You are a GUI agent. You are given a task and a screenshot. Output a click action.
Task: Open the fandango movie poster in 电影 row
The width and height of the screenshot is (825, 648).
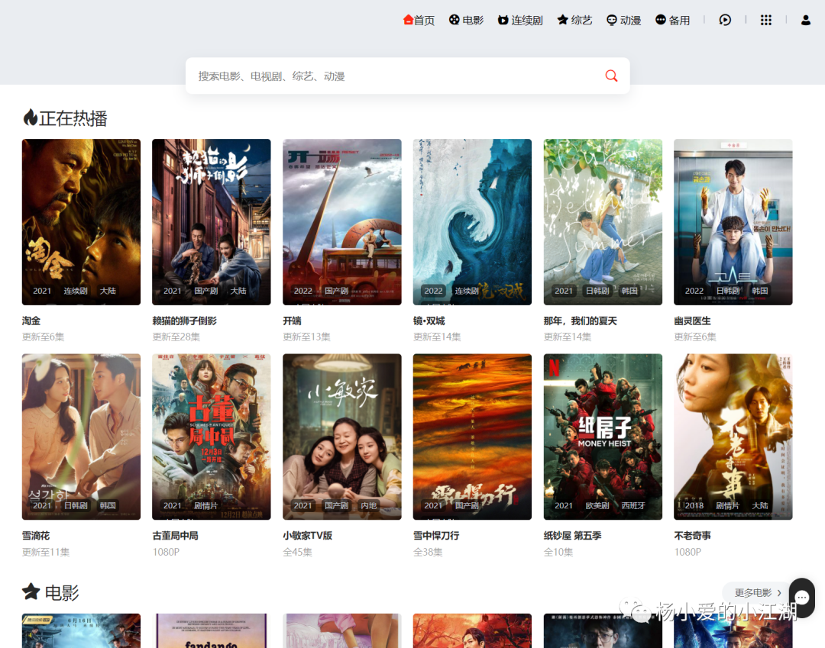pos(212,630)
